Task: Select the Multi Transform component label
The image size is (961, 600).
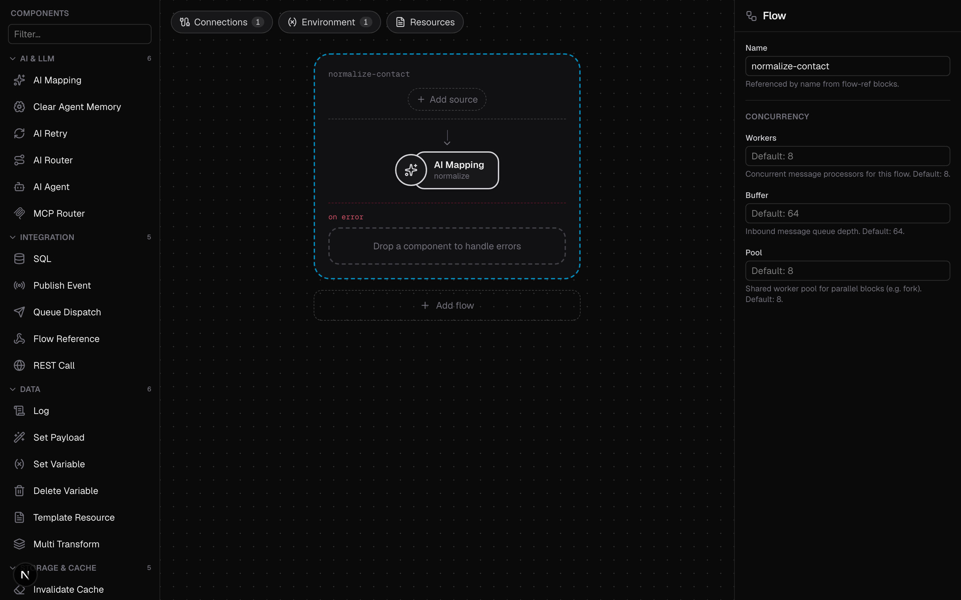Action: [66, 544]
